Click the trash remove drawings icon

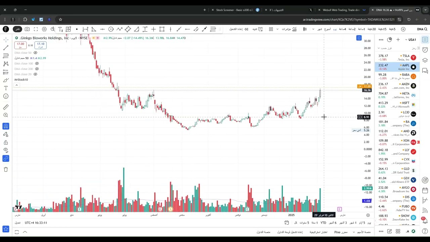tap(6, 169)
